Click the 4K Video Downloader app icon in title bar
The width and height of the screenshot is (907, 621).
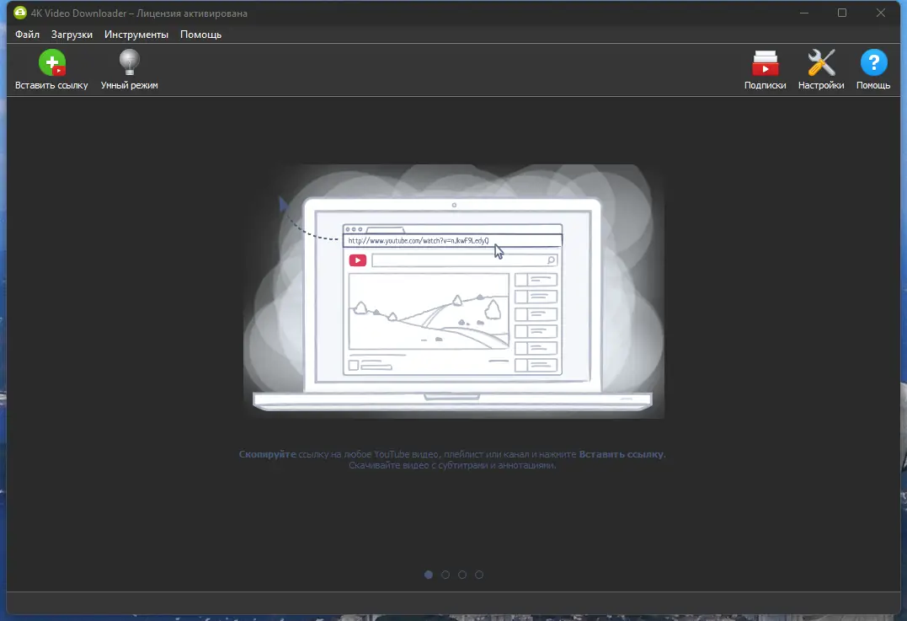point(20,12)
